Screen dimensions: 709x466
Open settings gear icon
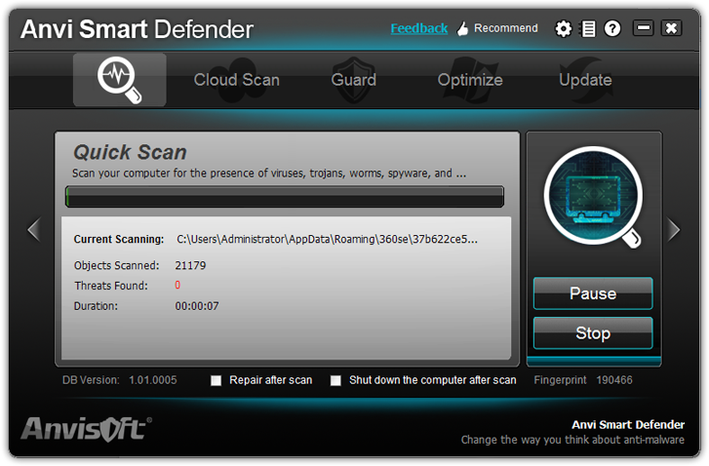(563, 29)
